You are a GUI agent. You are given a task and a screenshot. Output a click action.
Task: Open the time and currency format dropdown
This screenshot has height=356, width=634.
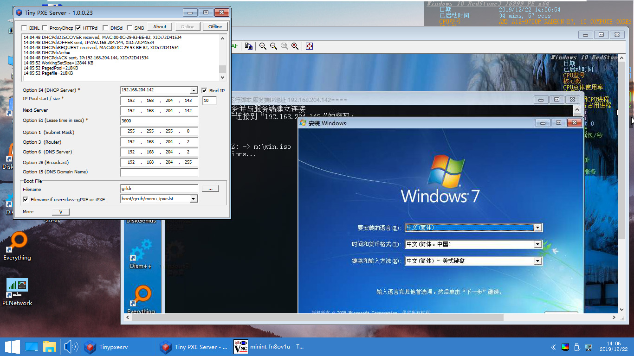click(538, 244)
